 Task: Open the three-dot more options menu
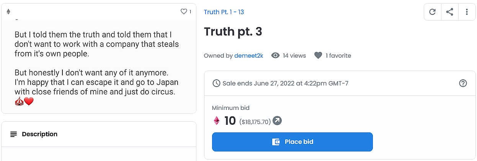pyautogui.click(x=467, y=12)
